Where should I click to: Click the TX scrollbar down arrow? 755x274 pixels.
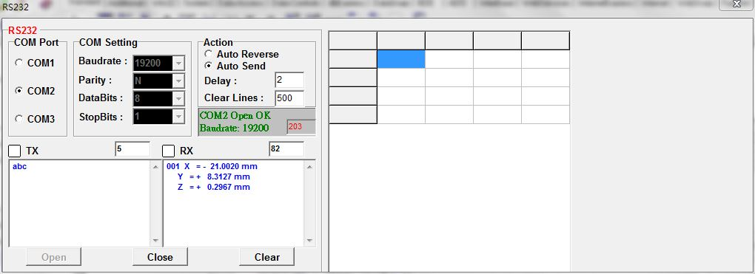click(155, 240)
